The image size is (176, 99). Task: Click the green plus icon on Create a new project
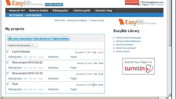(10, 38)
